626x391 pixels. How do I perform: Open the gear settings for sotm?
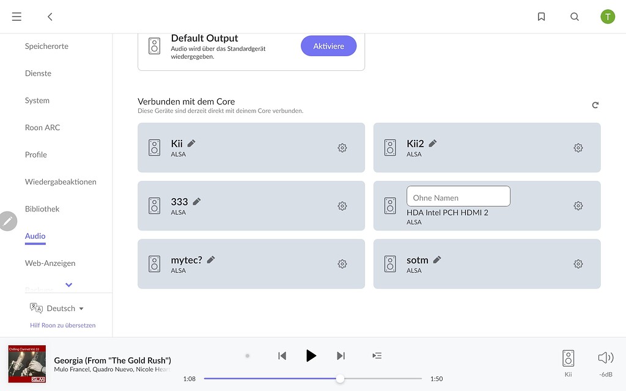point(578,263)
